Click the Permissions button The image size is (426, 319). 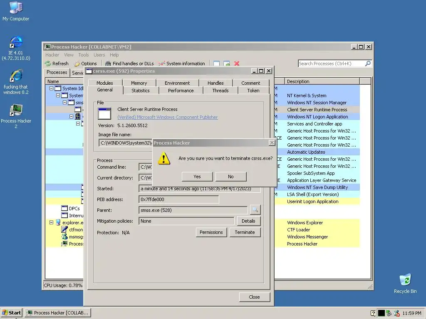(211, 232)
